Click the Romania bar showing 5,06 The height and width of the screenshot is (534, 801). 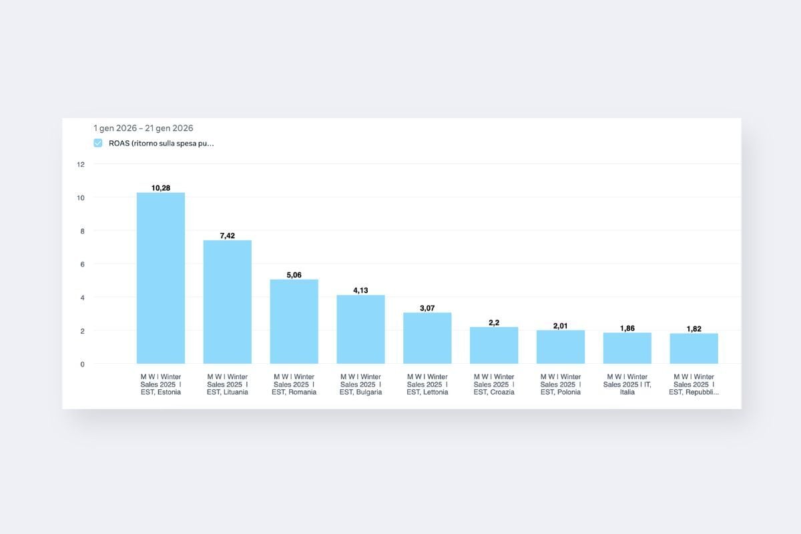[294, 322]
